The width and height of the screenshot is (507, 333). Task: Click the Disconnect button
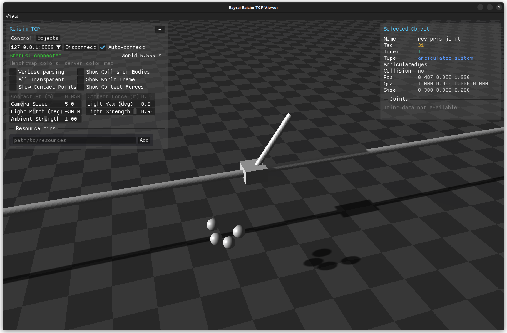[81, 47]
